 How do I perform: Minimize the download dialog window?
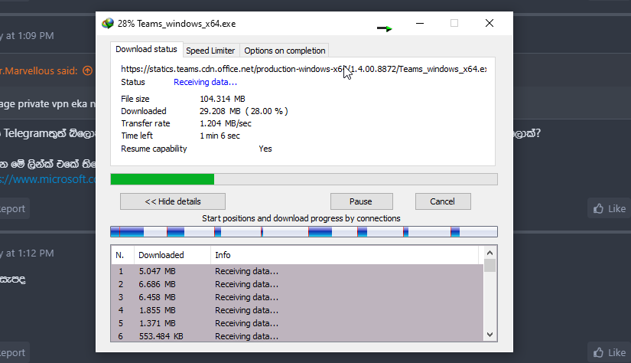coord(420,24)
